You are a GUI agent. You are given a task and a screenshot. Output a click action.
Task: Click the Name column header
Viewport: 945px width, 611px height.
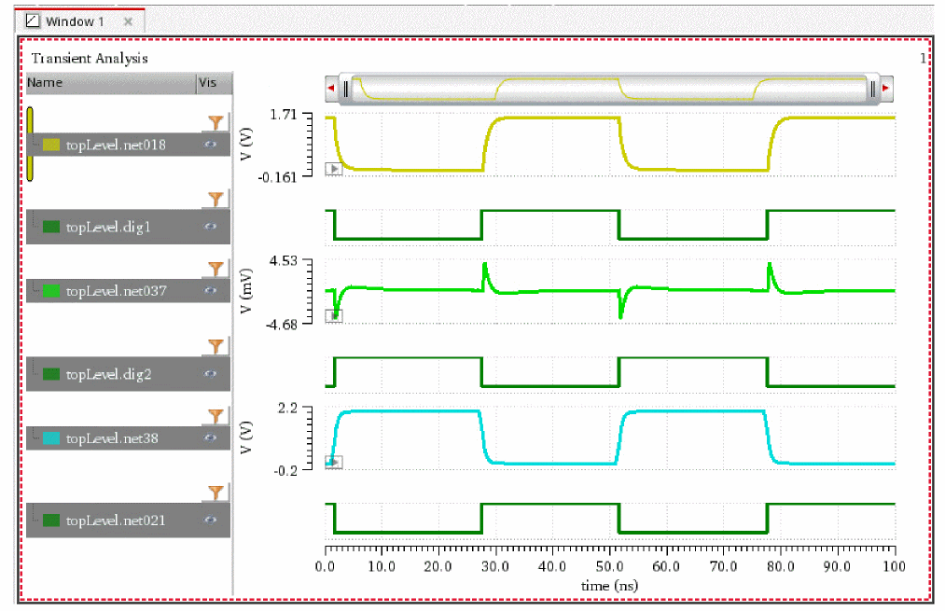pyautogui.click(x=111, y=83)
